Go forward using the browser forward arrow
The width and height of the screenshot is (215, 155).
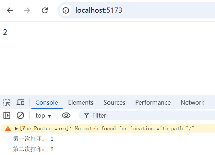(x=27, y=10)
